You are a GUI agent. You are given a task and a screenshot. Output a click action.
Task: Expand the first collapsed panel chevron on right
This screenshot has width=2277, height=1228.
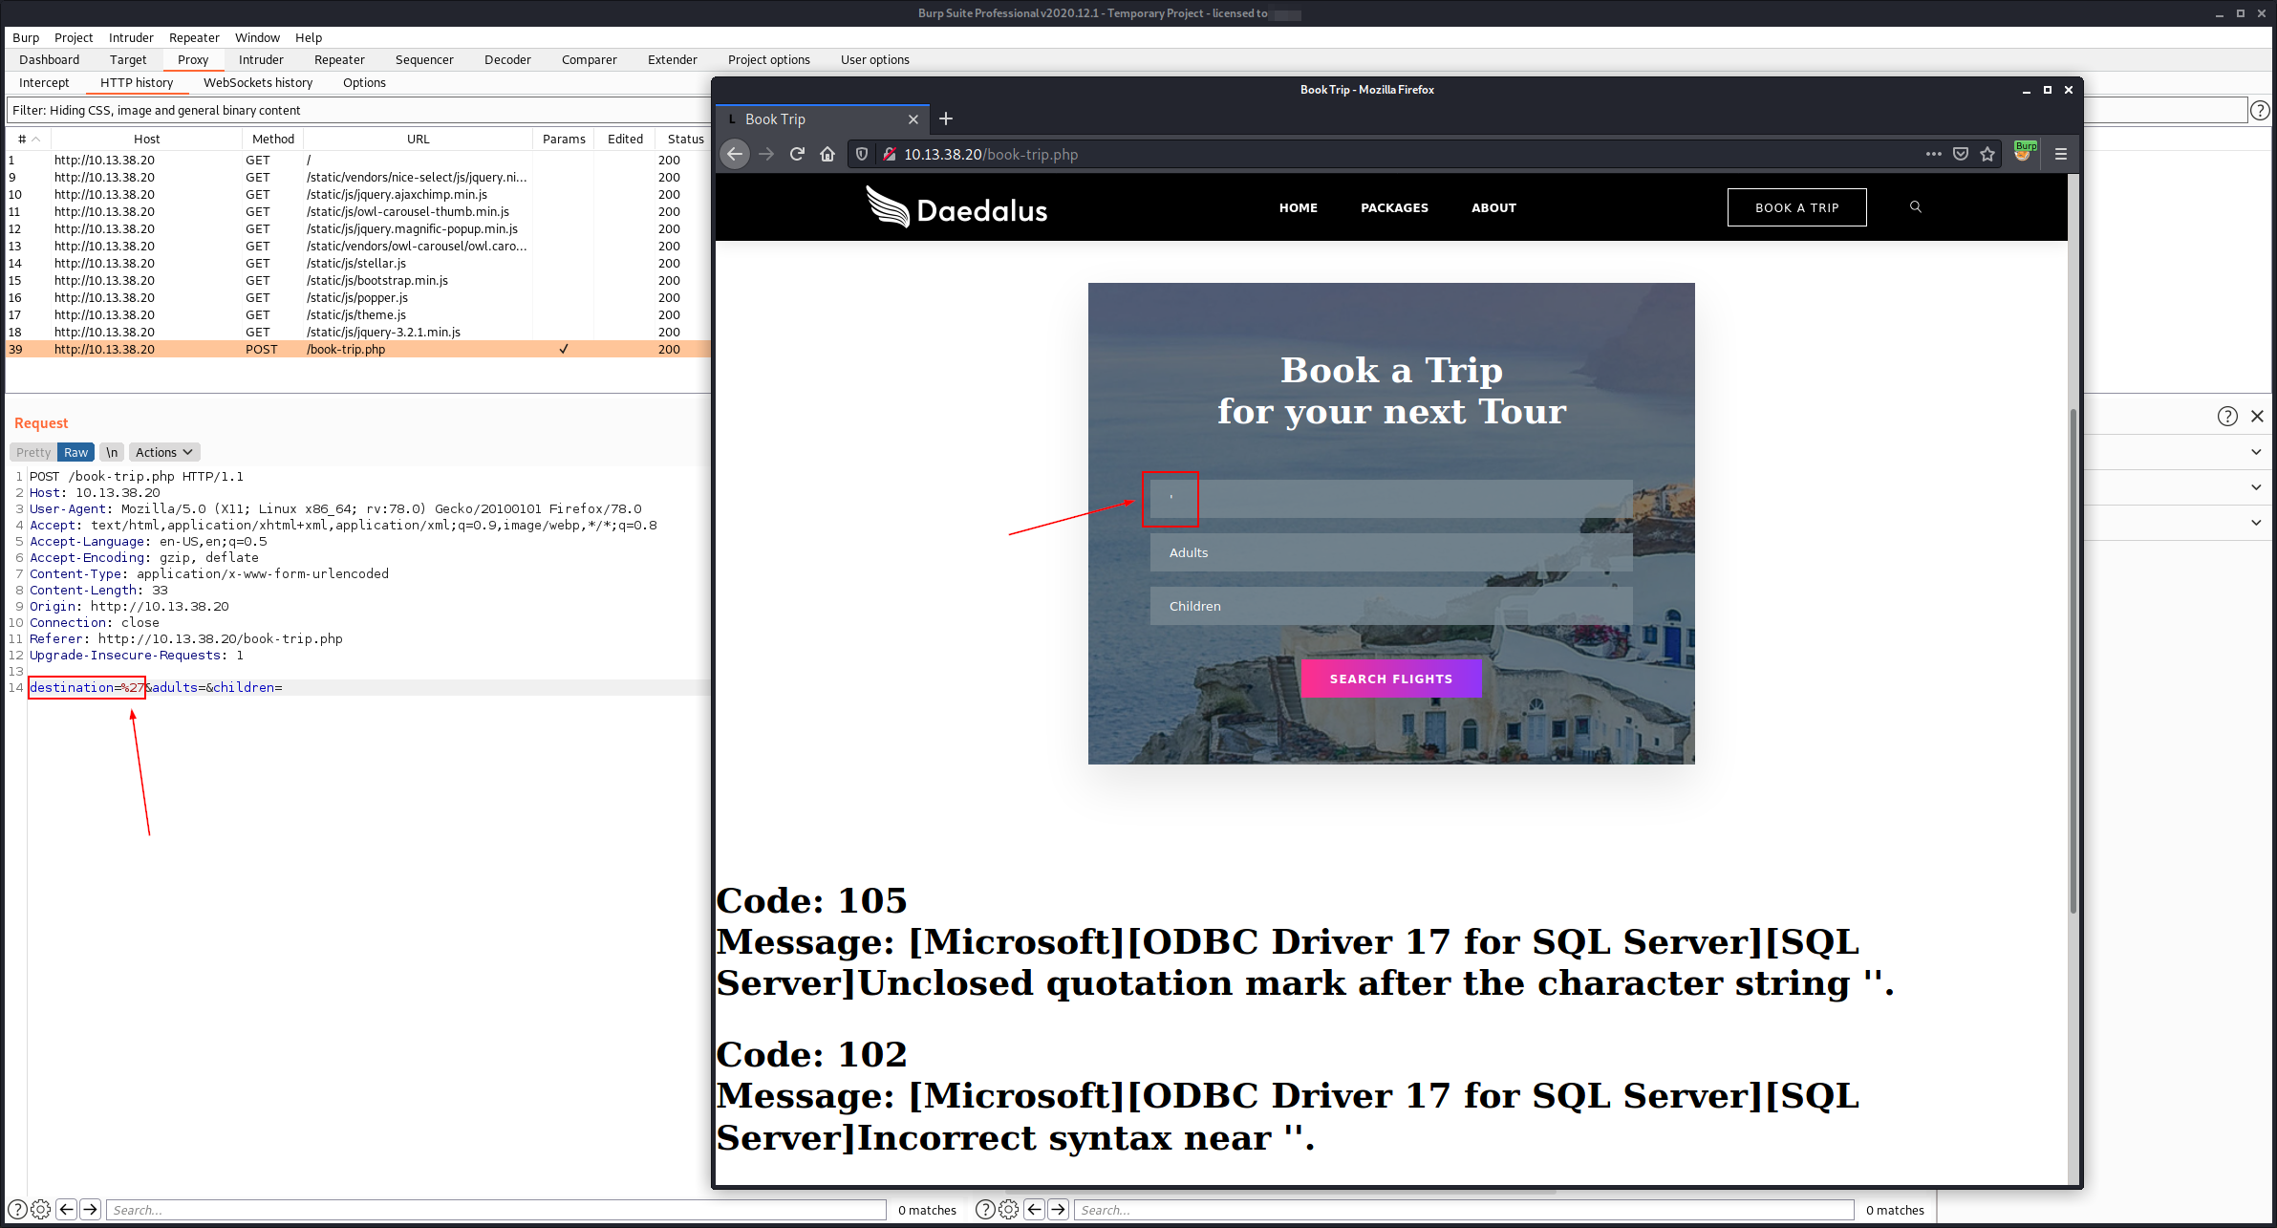(x=2256, y=452)
